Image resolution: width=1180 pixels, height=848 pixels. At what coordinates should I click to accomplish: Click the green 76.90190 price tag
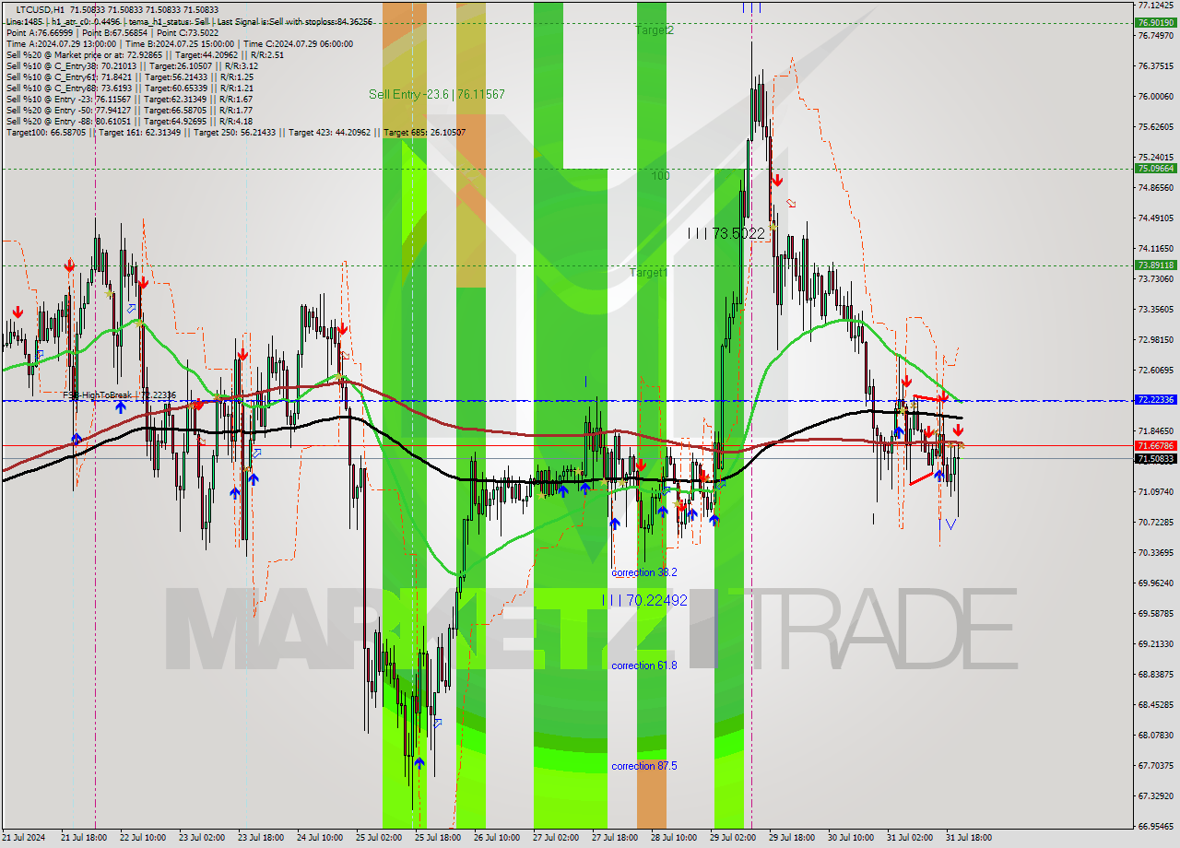tap(1156, 22)
